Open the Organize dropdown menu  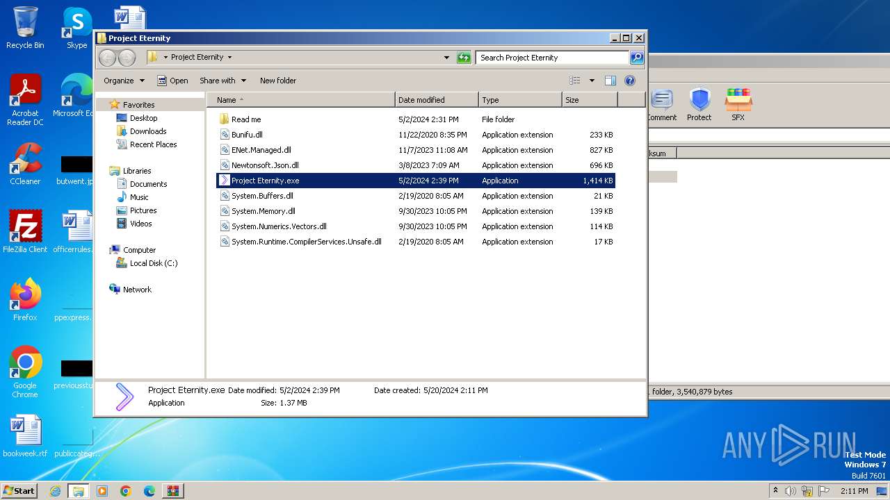pos(124,81)
